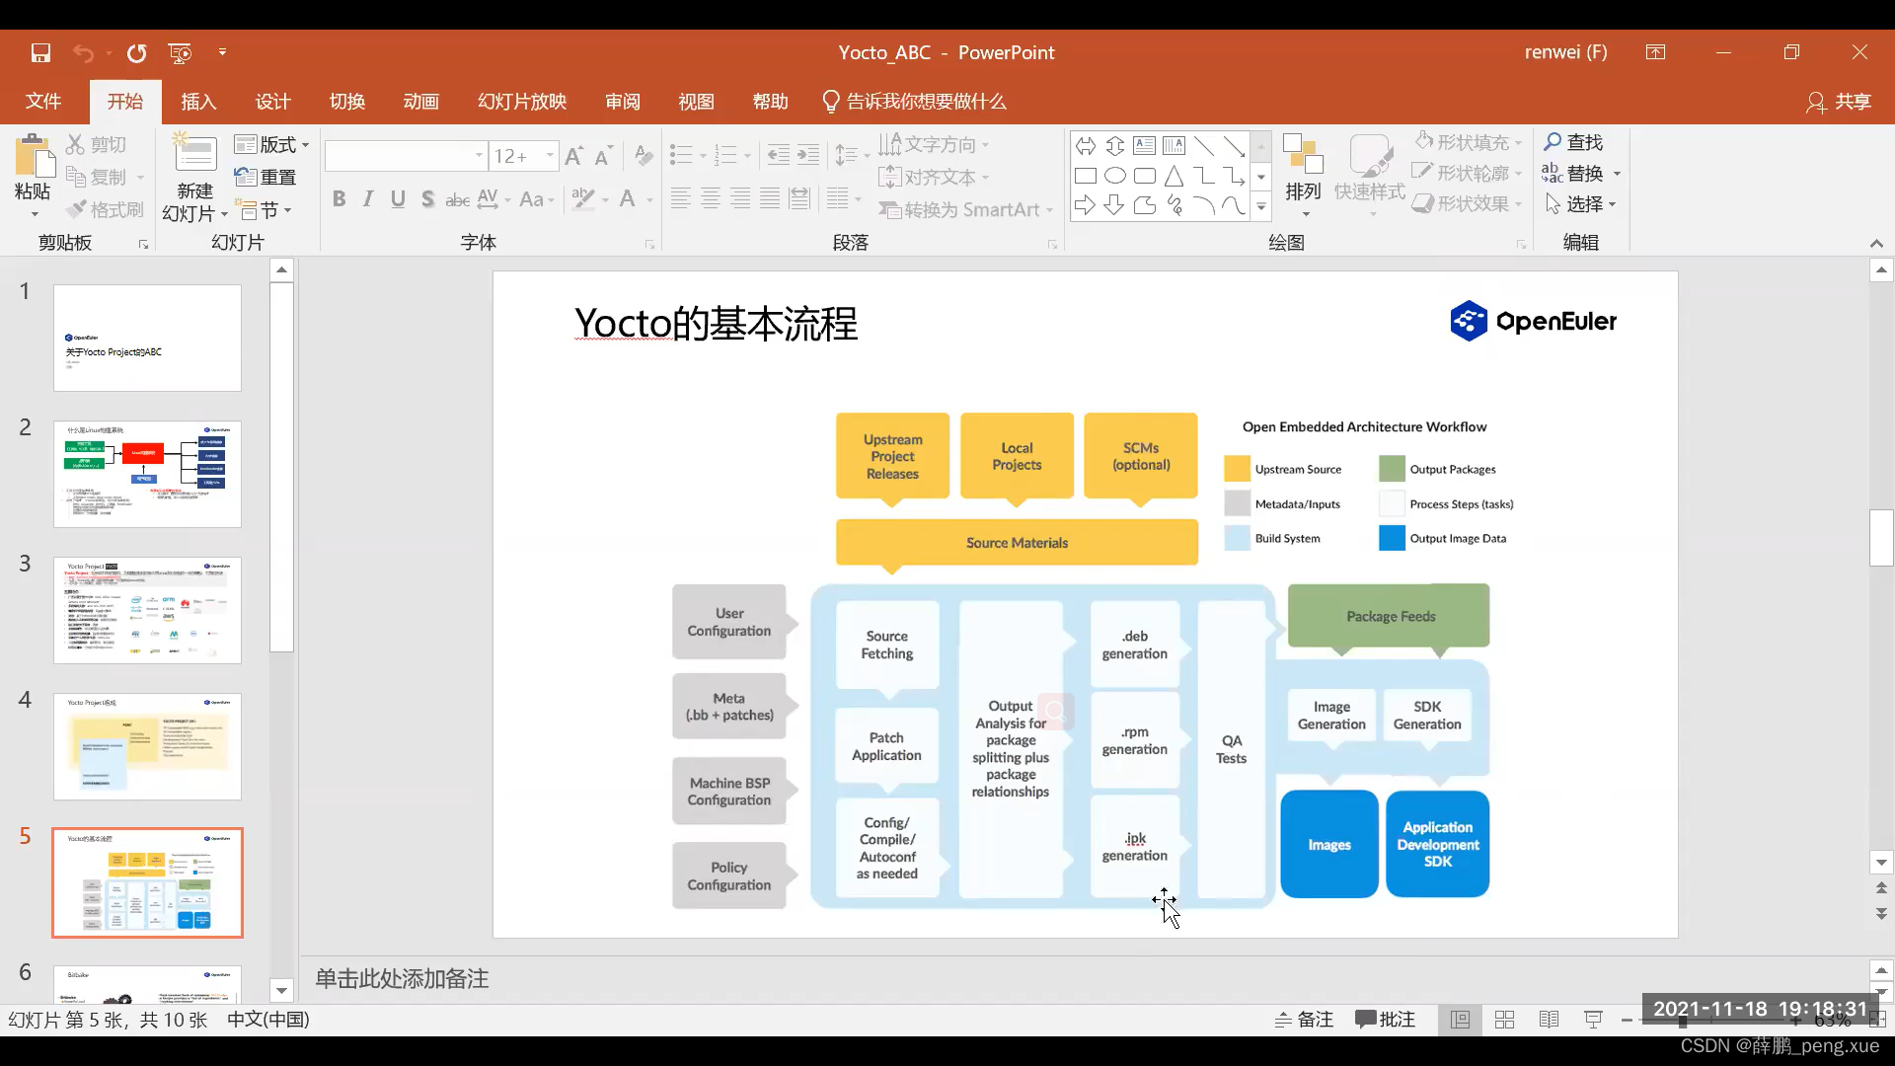Screen dimensions: 1895x1066
Task: Start slideshow from beginning icon
Action: [180, 52]
